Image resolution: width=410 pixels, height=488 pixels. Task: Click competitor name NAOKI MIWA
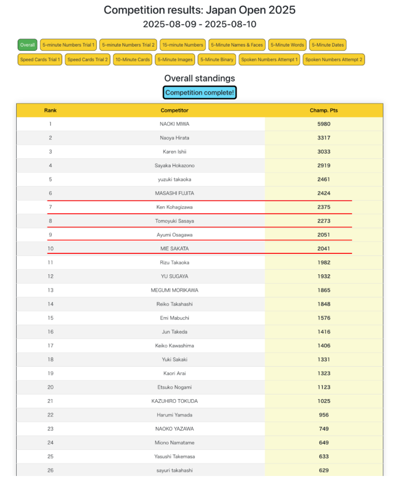coord(174,124)
